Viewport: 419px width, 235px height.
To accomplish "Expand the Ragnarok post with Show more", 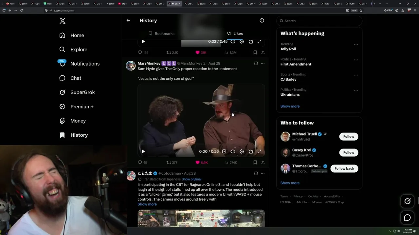I will tap(147, 204).
